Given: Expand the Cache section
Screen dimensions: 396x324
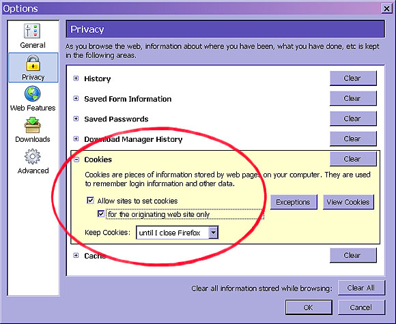Looking at the screenshot, I should click(x=76, y=256).
